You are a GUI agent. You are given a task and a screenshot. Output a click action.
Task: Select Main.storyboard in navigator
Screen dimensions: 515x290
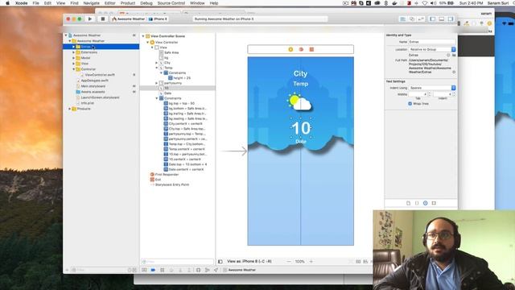pos(93,86)
